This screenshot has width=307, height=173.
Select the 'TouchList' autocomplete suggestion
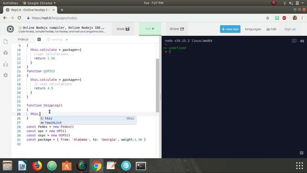point(88,123)
